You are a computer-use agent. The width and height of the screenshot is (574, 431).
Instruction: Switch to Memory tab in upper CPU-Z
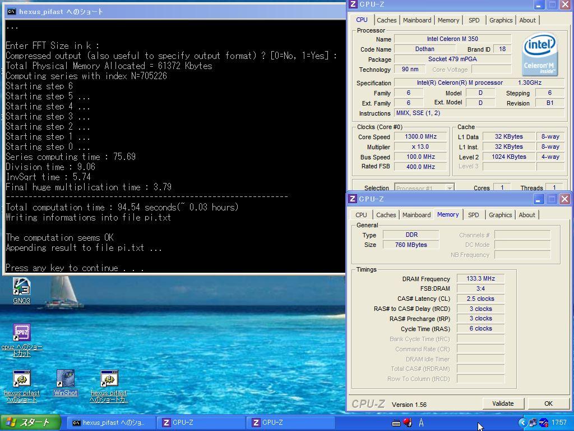448,20
